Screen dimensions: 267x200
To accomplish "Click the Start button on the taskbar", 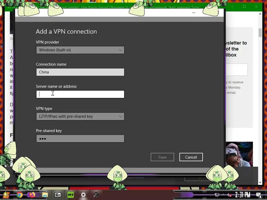I will coord(6,195).
